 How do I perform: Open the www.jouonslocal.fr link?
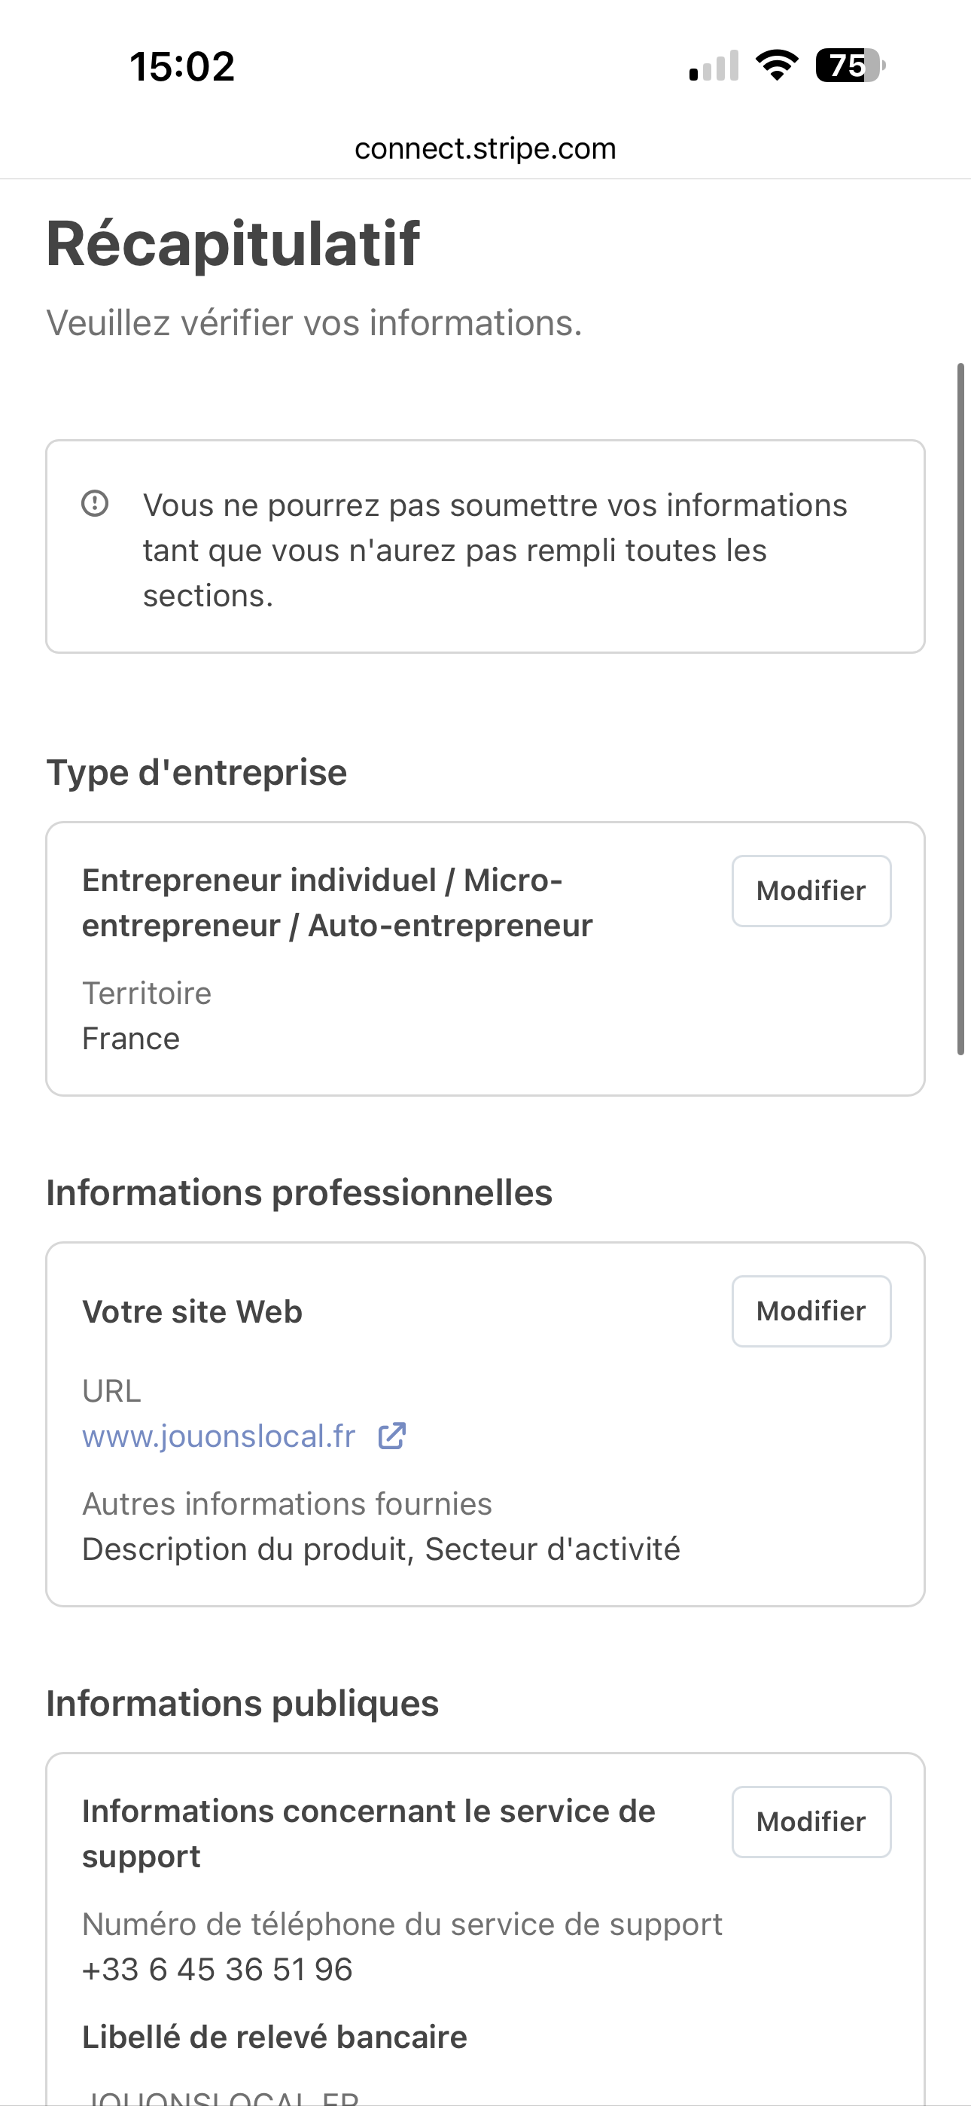click(219, 1436)
